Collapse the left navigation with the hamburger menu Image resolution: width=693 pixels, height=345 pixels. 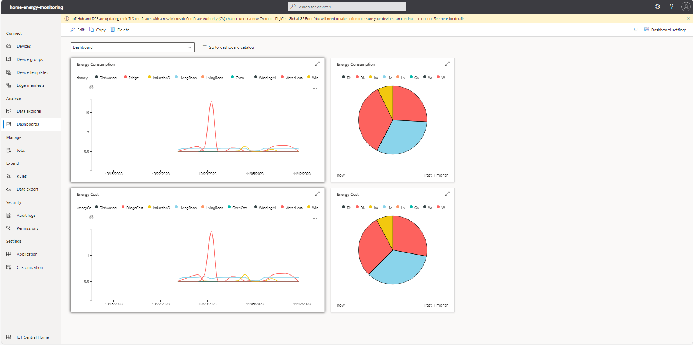tap(8, 20)
